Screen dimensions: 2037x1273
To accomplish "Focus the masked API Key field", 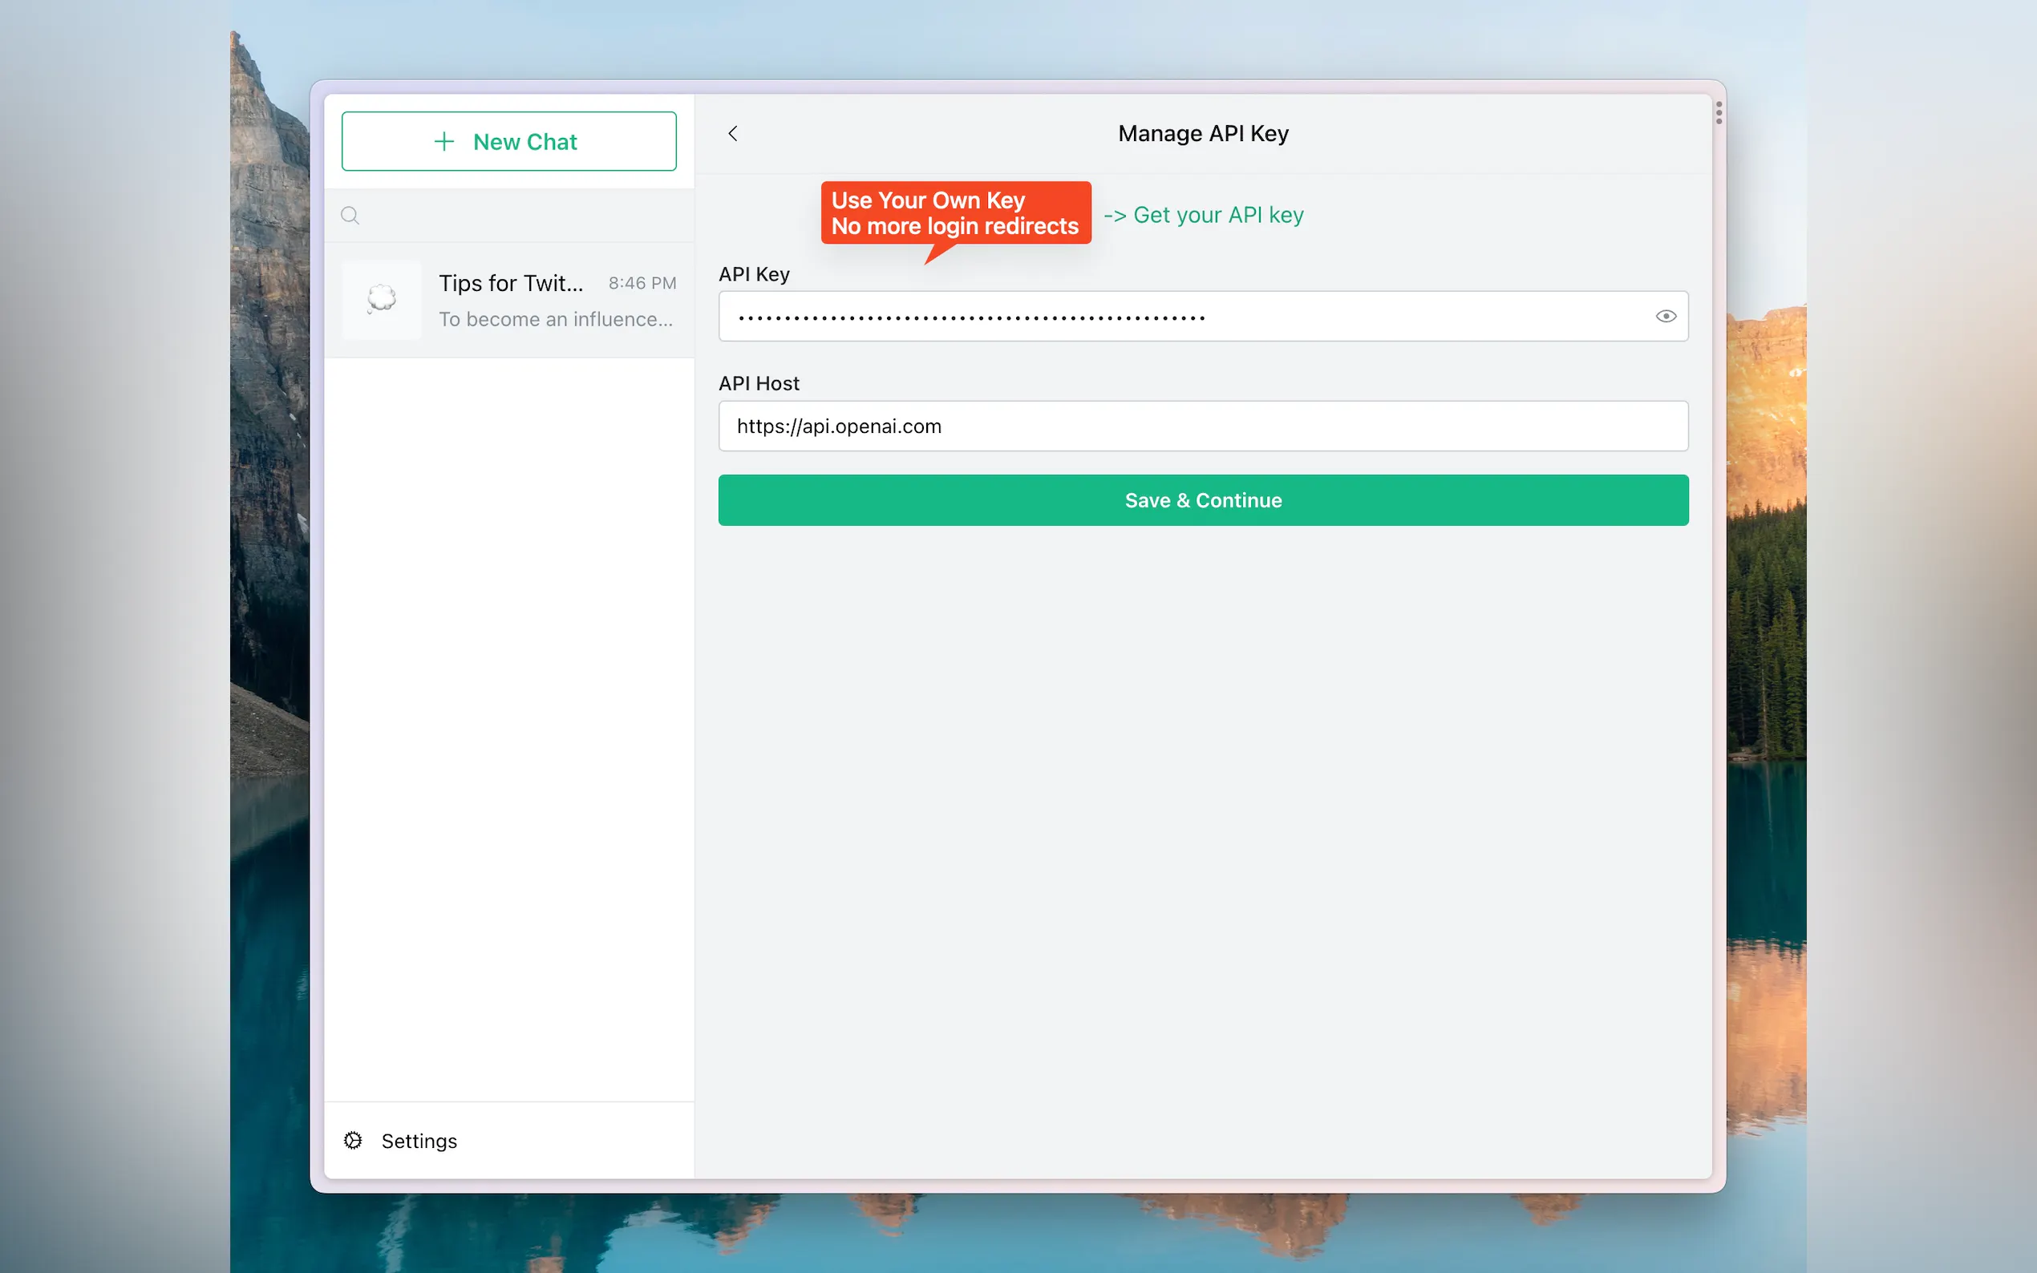I will coord(1179,317).
